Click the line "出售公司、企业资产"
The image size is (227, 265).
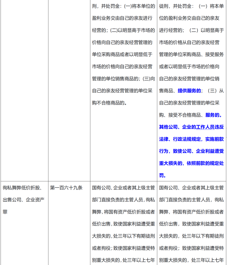(24, 200)
